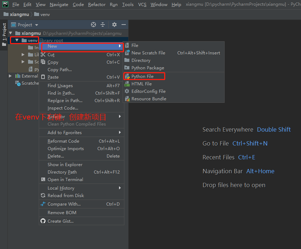Click the HTML File icon
Screen dimensions: 301x249
[127, 84]
